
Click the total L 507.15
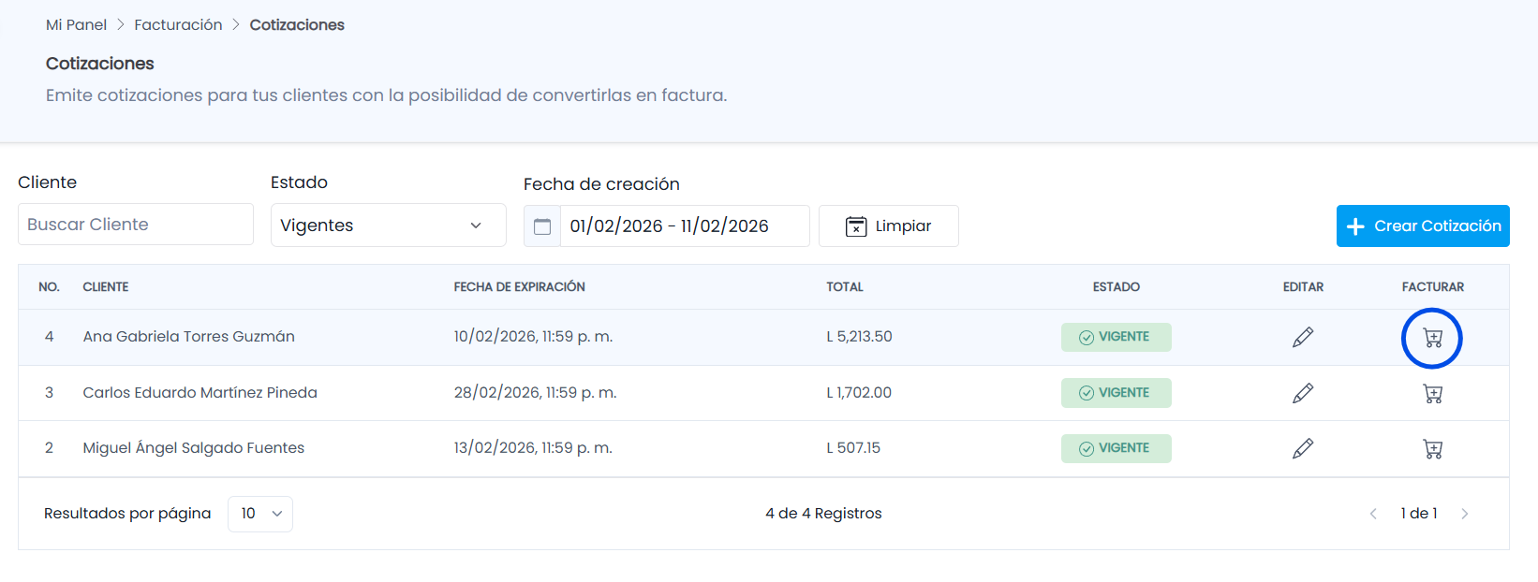point(853,448)
